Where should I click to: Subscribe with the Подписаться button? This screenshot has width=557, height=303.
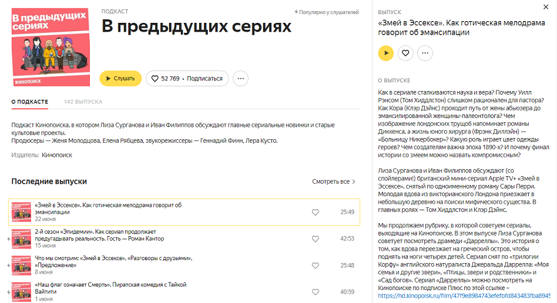pyautogui.click(x=187, y=79)
